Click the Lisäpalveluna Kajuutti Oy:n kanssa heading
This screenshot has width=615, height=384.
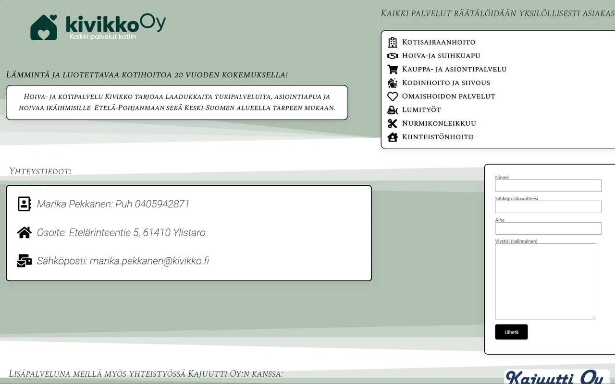[x=146, y=374]
